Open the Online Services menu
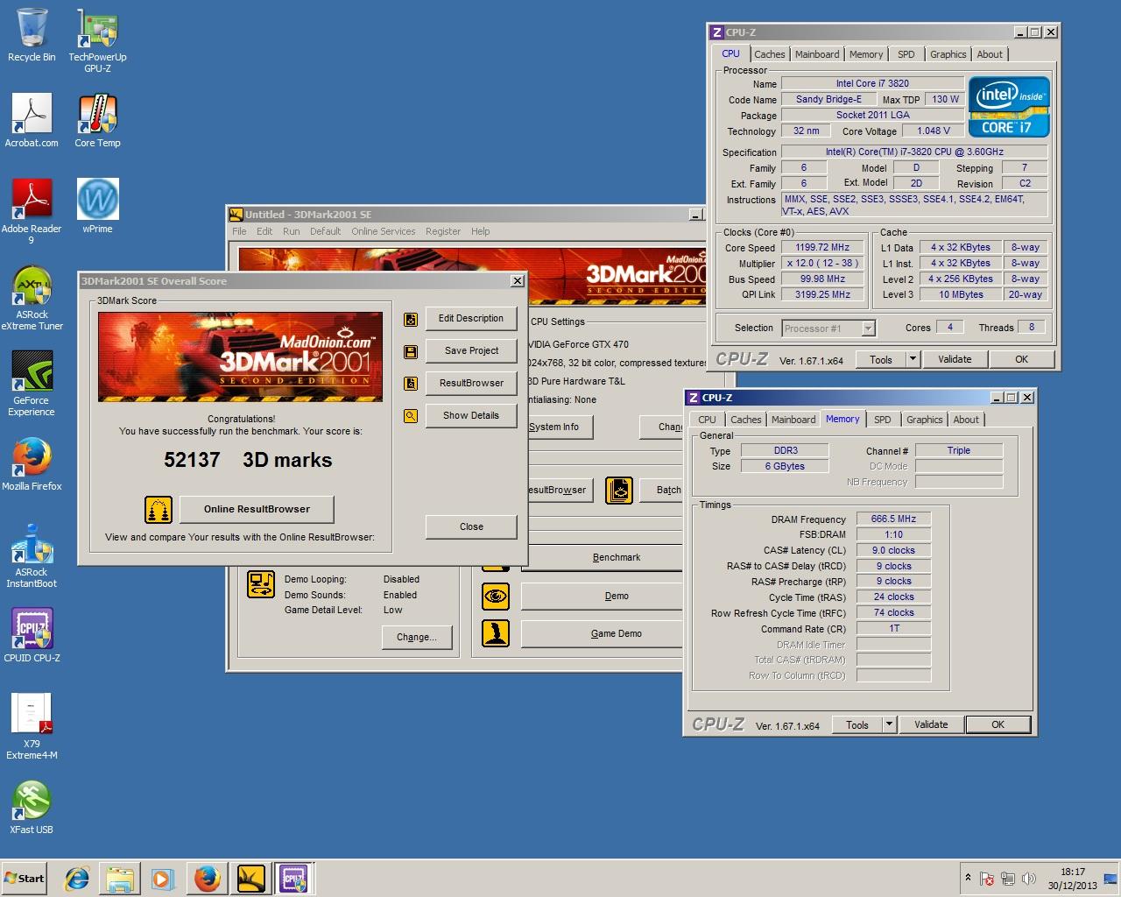 [383, 231]
